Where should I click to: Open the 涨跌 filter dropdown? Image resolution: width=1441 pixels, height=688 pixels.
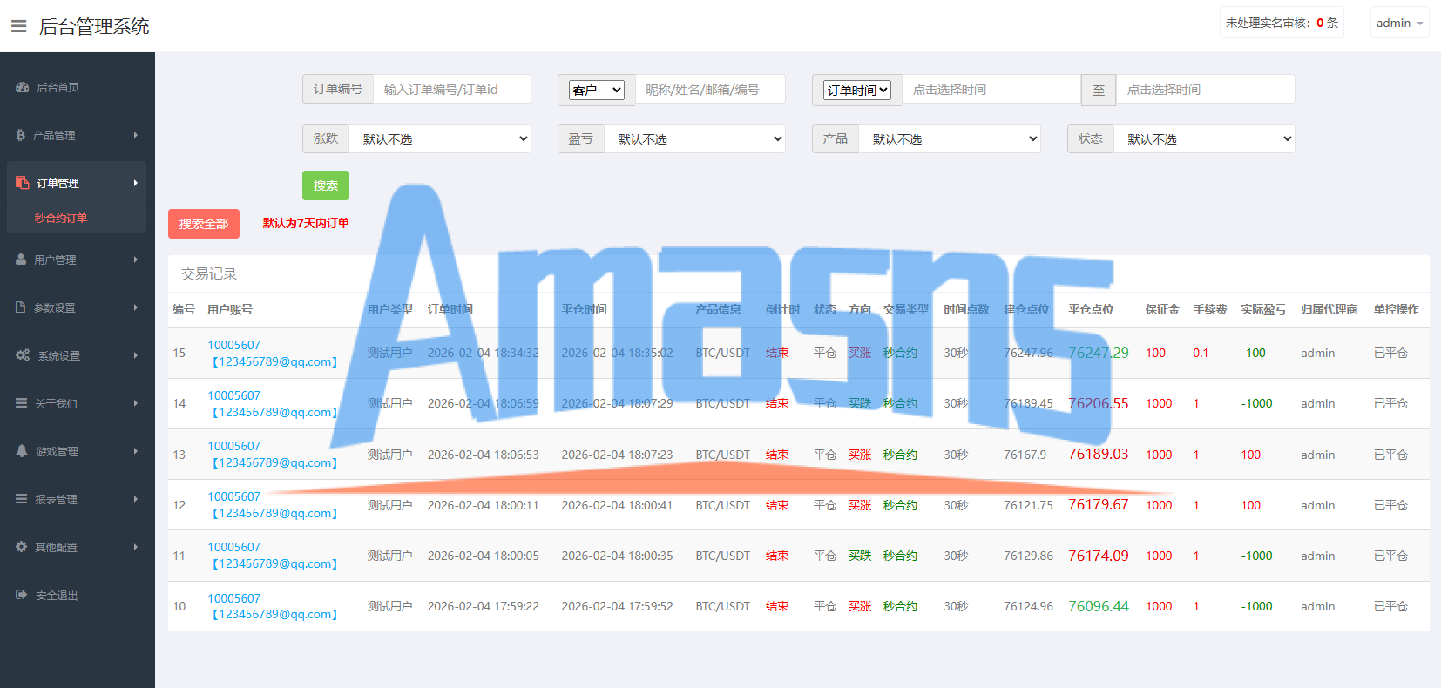[x=440, y=138]
